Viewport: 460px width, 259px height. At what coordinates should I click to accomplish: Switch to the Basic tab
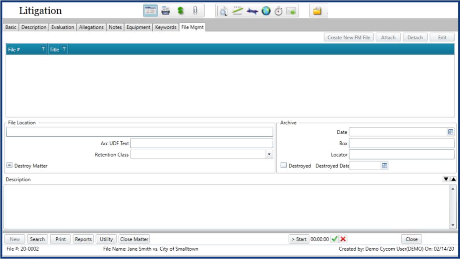(x=11, y=27)
